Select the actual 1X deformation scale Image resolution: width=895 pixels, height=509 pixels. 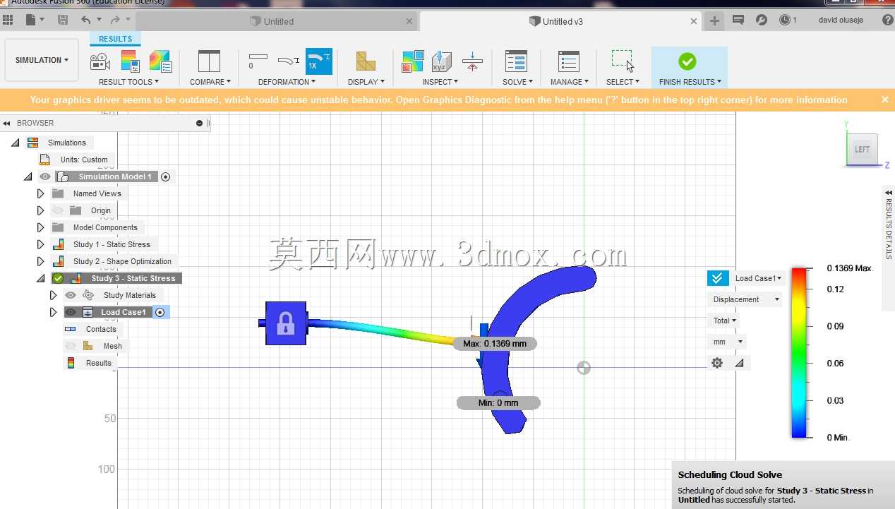point(319,61)
